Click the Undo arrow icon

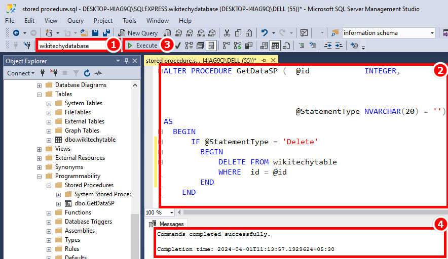265,33
